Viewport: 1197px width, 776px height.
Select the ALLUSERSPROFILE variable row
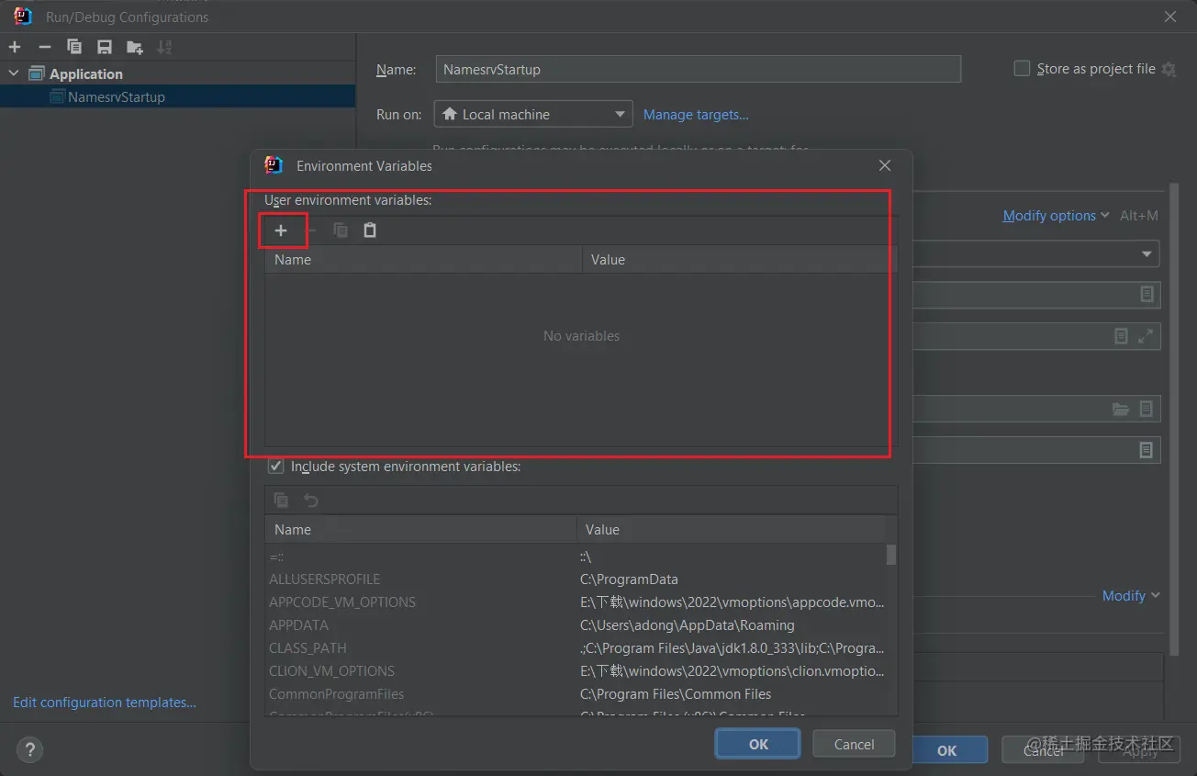tap(576, 579)
